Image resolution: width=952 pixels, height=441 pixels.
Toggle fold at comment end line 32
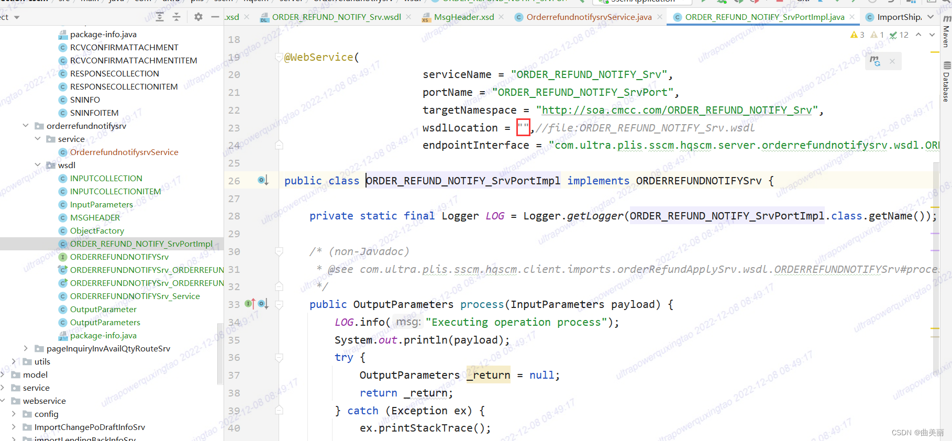(x=279, y=286)
